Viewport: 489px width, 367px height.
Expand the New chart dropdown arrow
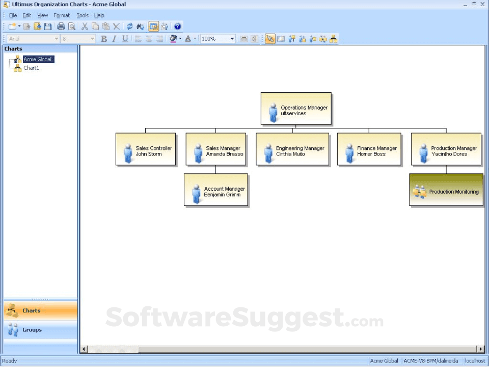pyautogui.click(x=19, y=27)
